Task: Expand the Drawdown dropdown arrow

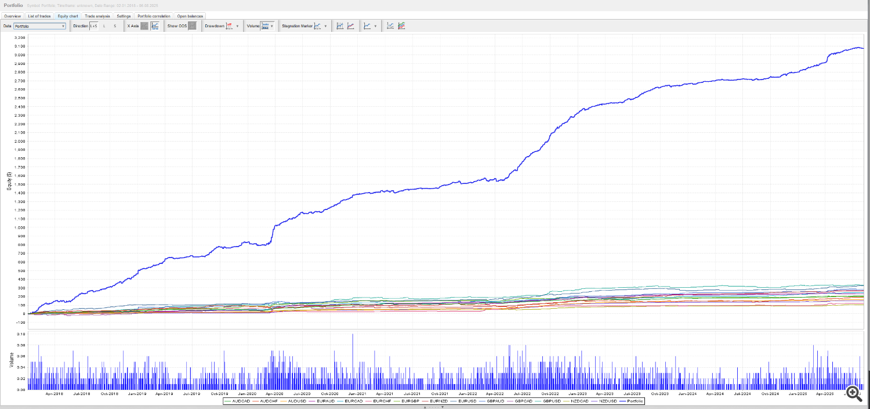Action: (x=238, y=26)
